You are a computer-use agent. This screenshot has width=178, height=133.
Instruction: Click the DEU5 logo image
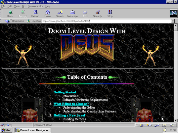pyautogui.click(x=87, y=48)
